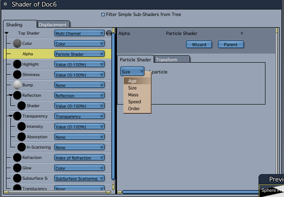Image resolution: width=284 pixels, height=197 pixels.
Task: Collapse the Top Shader tree
Action: (7, 33)
